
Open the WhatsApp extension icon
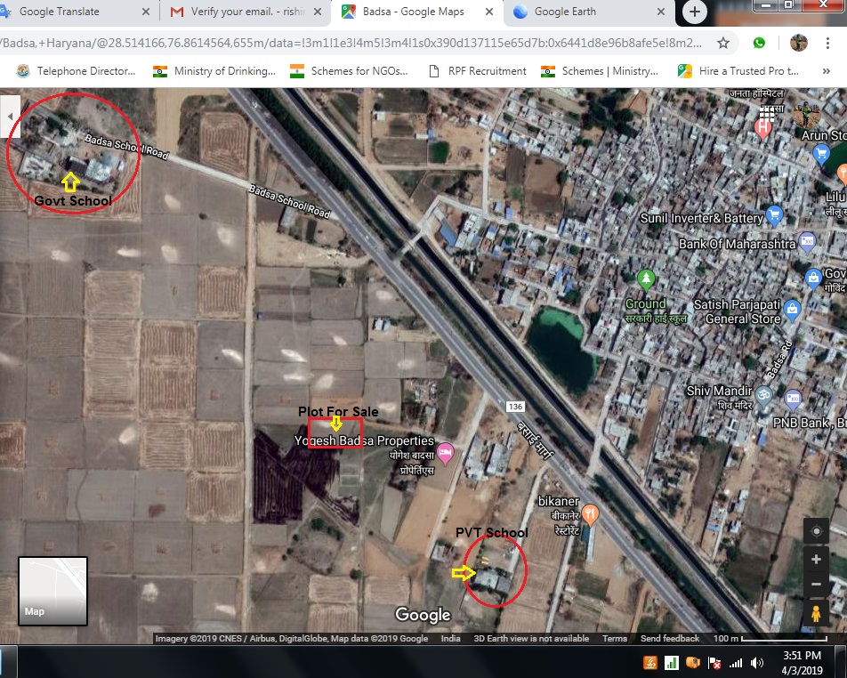tap(759, 43)
